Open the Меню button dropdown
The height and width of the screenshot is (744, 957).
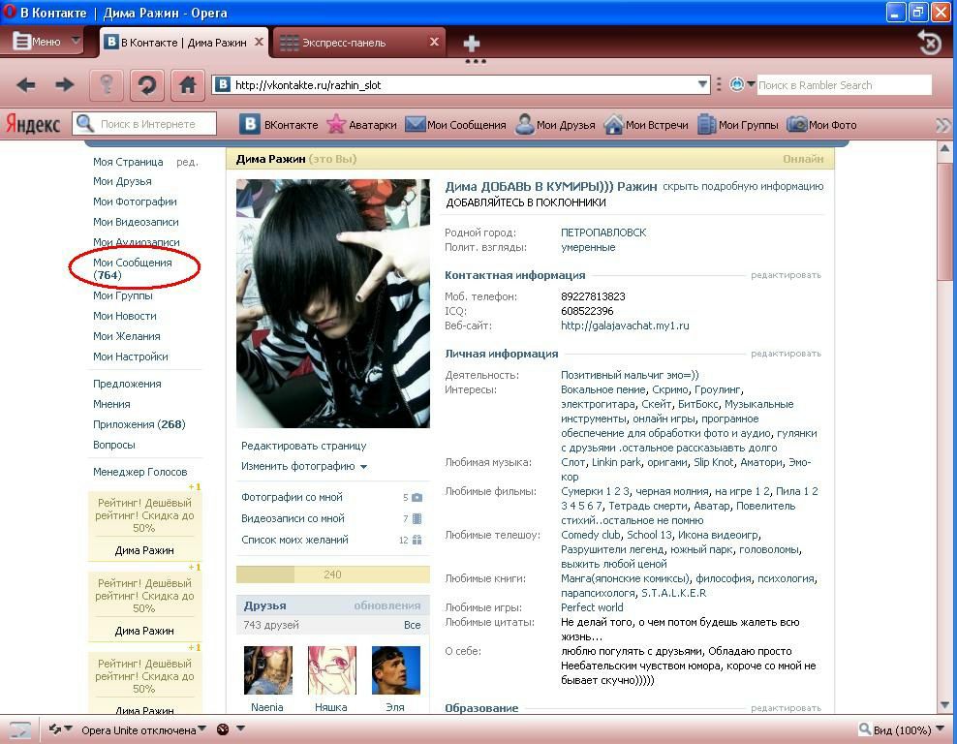point(47,42)
